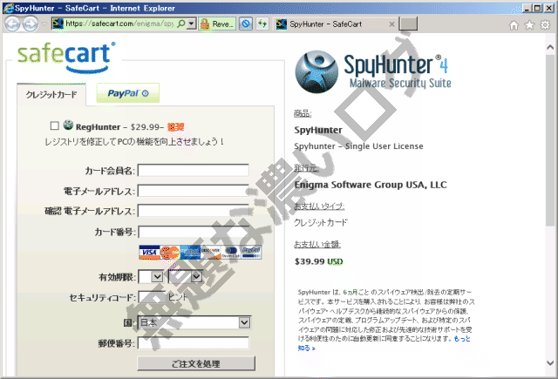558x379 pixels.
Task: Click the vertical scrollbar thumb
Action: [550, 139]
